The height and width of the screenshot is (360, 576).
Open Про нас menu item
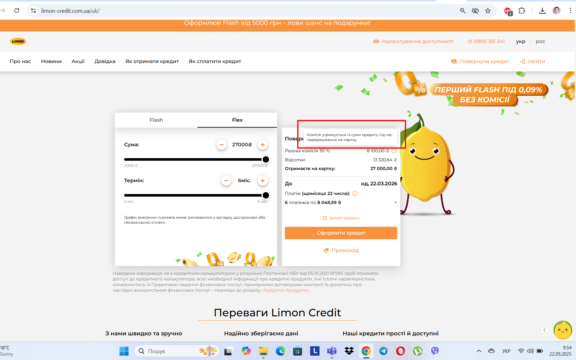coord(20,61)
